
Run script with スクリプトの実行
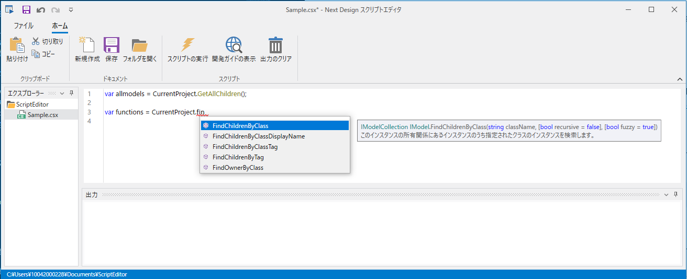[x=187, y=50]
